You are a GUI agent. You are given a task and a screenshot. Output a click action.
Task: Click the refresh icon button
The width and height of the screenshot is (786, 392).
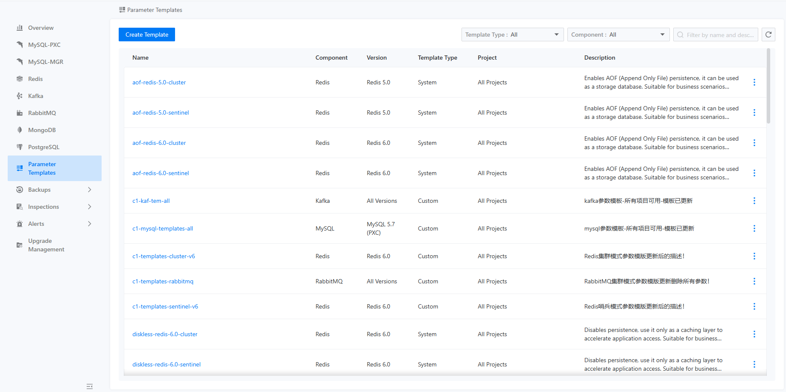(x=768, y=35)
